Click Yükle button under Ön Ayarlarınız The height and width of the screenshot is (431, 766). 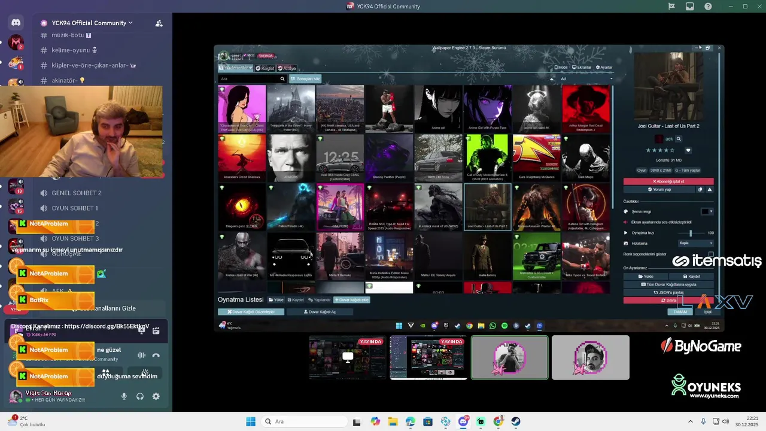click(x=646, y=277)
